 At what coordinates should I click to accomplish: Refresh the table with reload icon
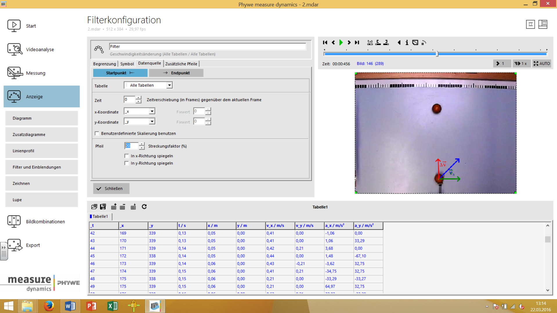(x=144, y=207)
